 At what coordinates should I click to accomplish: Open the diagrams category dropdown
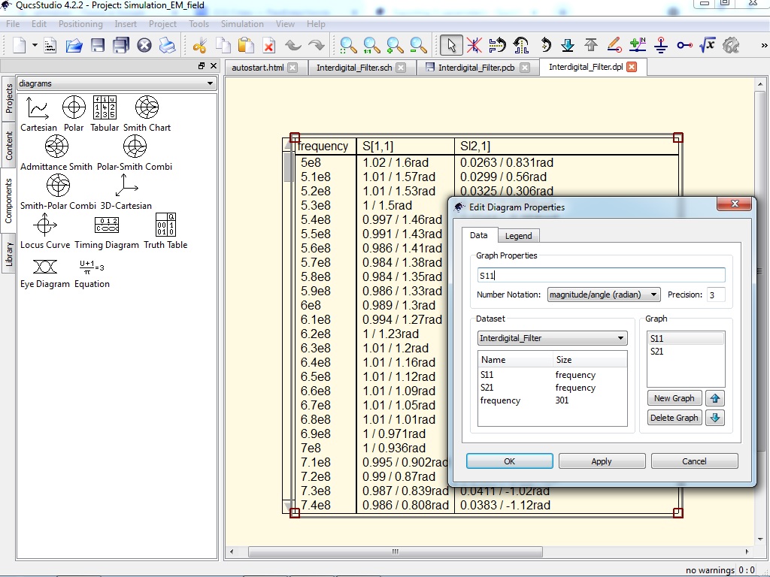117,83
